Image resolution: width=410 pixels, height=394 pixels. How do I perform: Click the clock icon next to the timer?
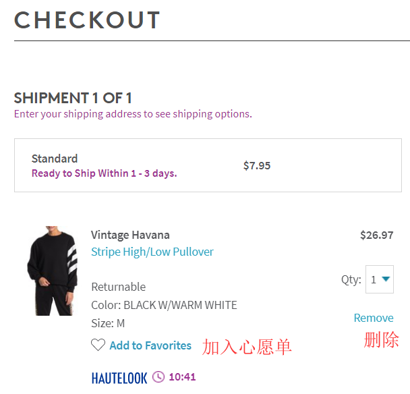point(158,376)
